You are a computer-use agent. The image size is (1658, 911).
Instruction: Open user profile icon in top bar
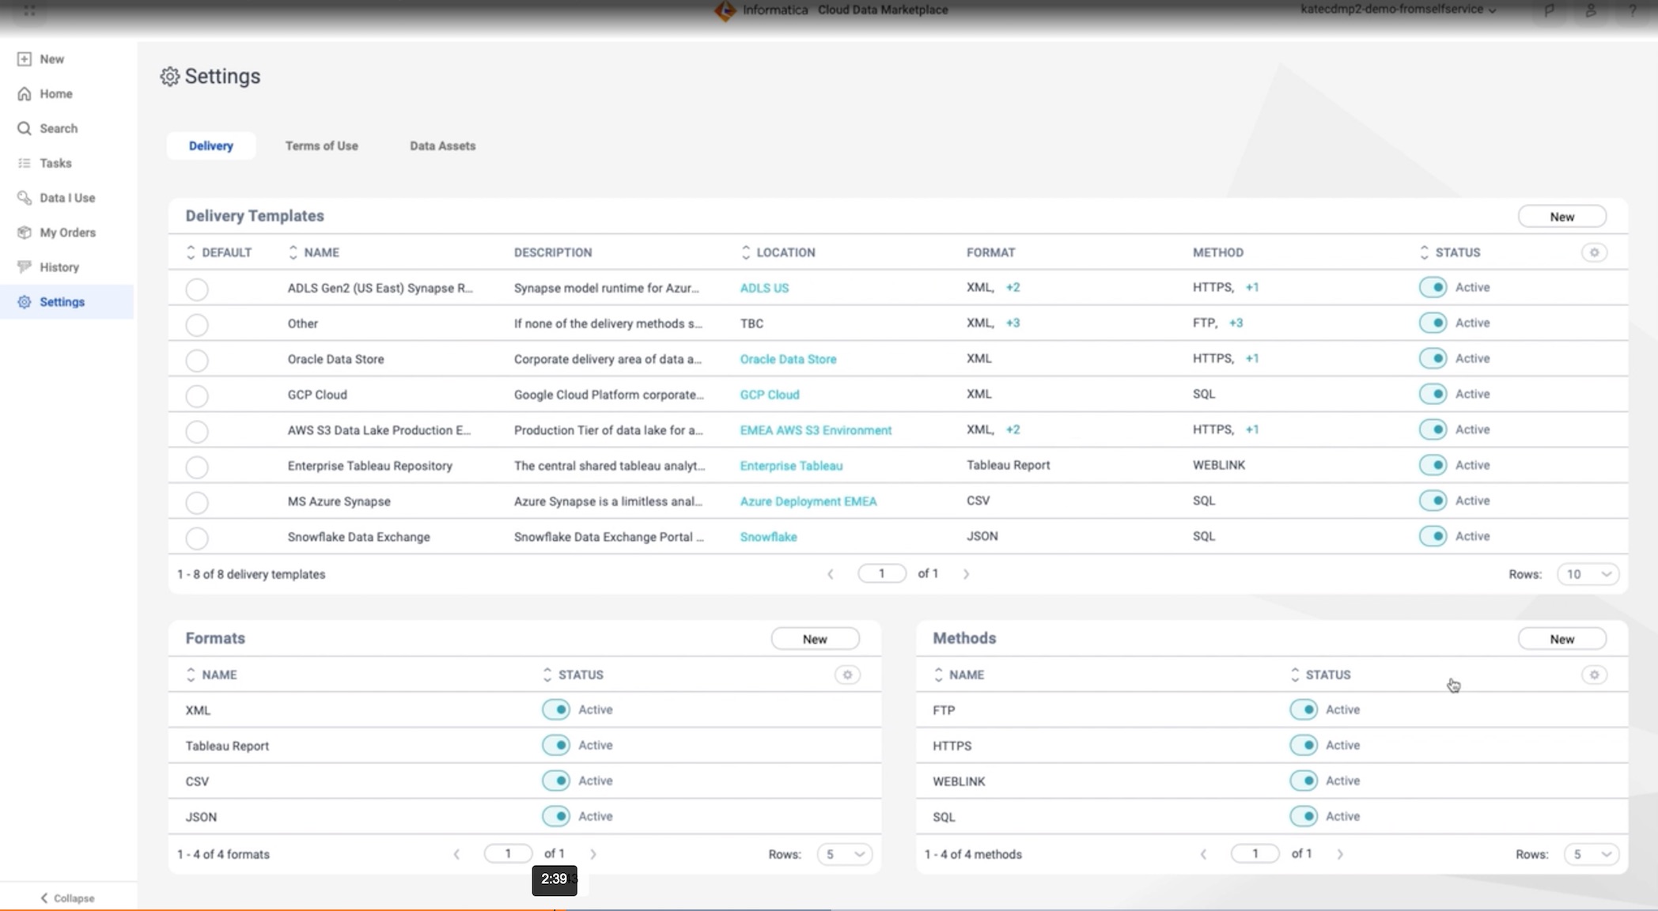(x=1591, y=10)
